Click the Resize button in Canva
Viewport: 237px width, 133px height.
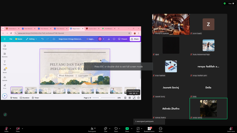(x=19, y=39)
